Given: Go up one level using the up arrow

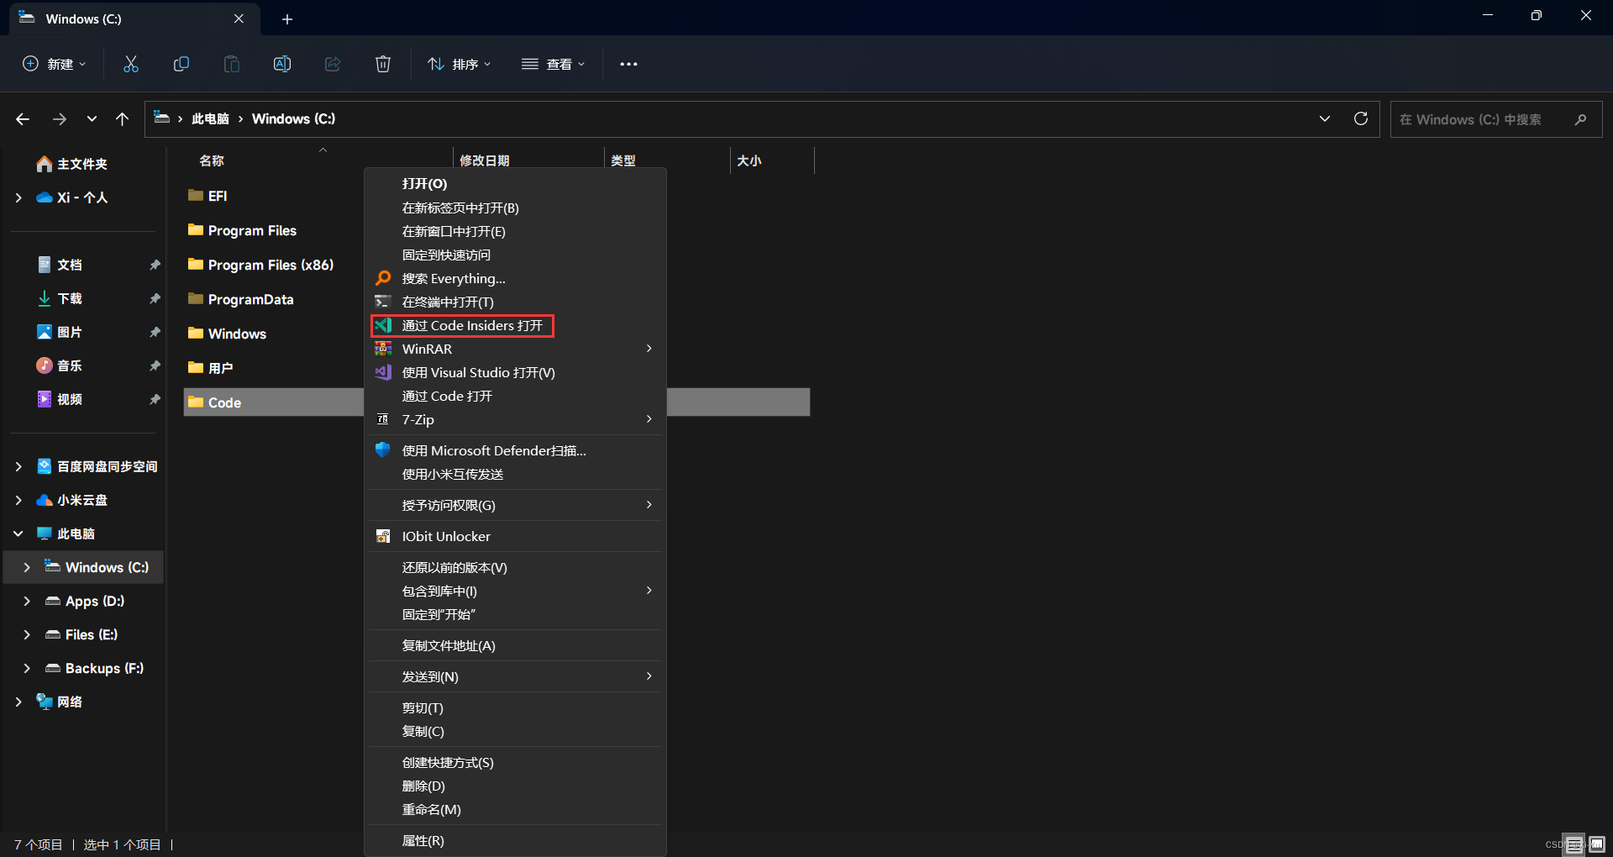Looking at the screenshot, I should click(x=122, y=118).
